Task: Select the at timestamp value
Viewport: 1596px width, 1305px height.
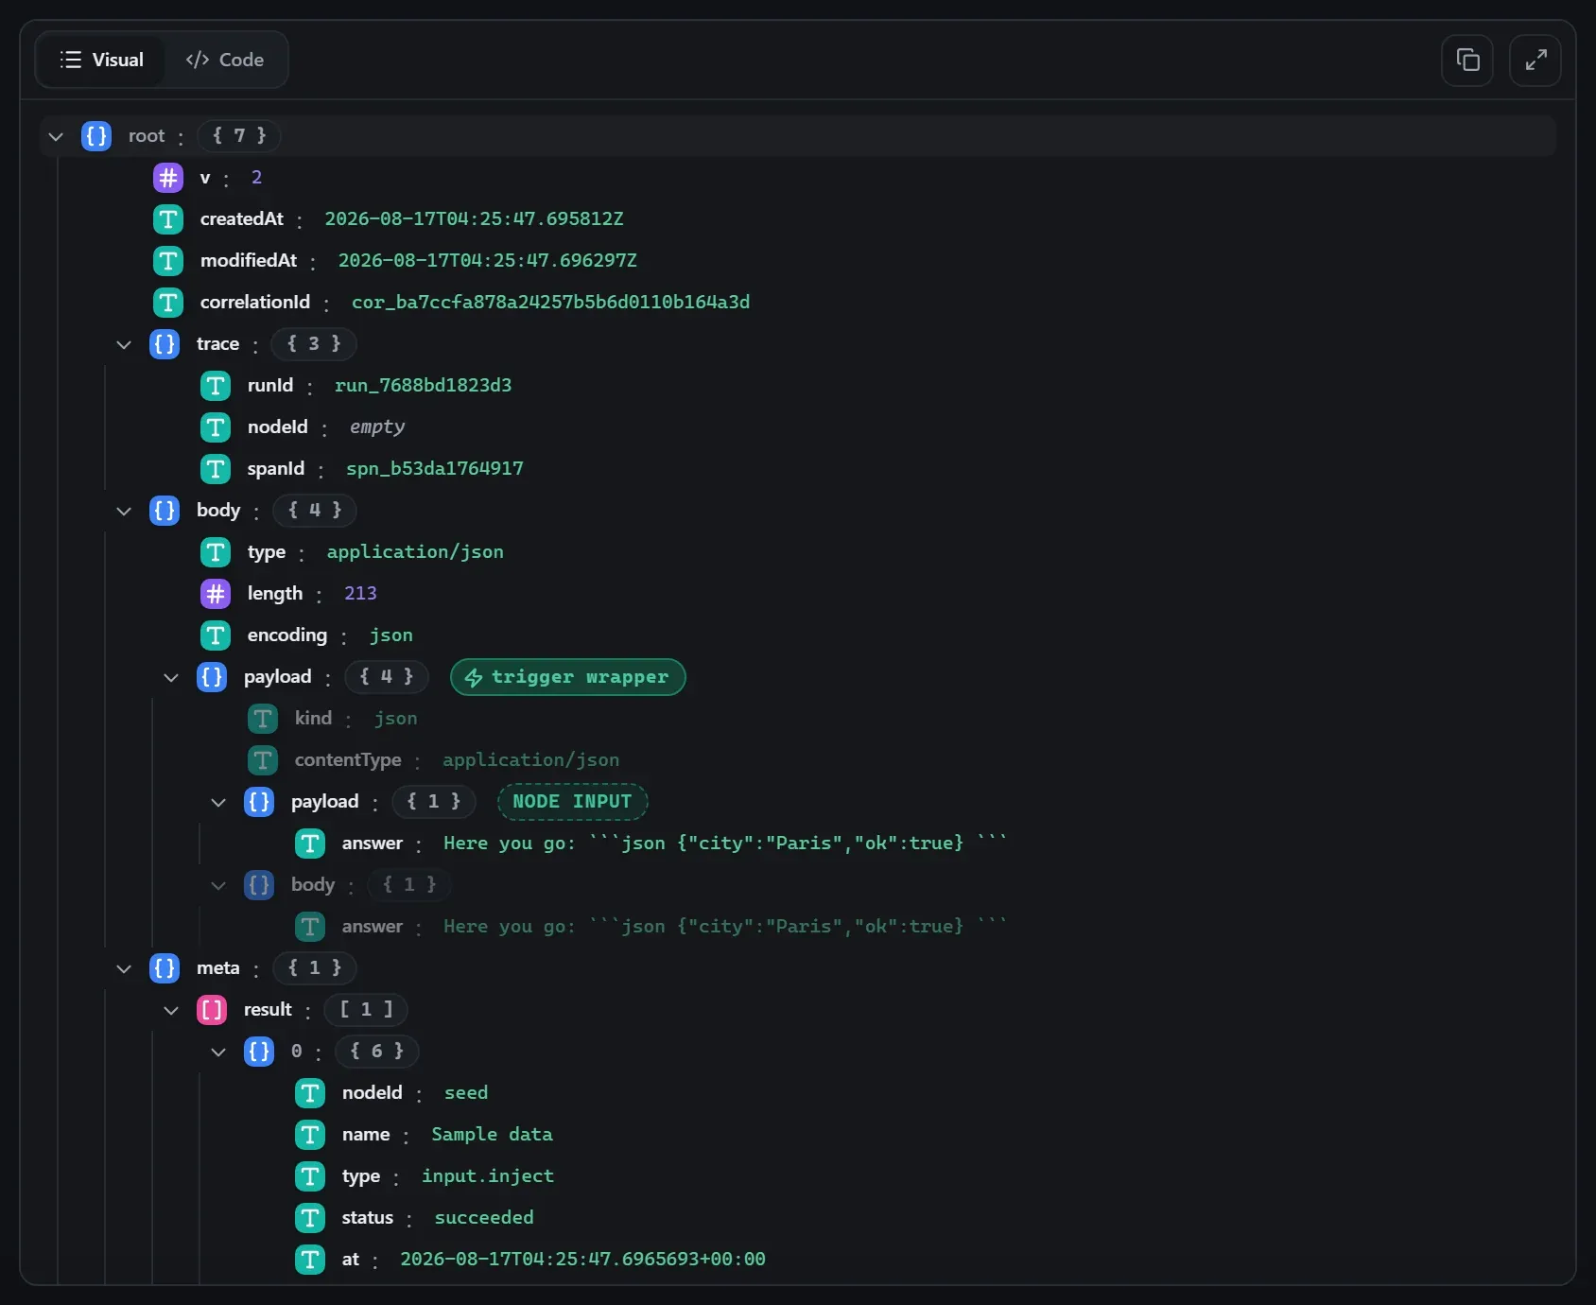Action: coord(582,1260)
